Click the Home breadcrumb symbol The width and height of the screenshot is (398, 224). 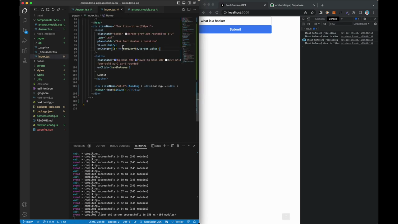(x=108, y=15)
